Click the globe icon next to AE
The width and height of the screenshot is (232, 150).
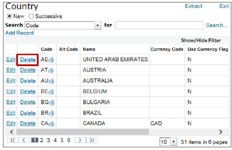click(51, 60)
